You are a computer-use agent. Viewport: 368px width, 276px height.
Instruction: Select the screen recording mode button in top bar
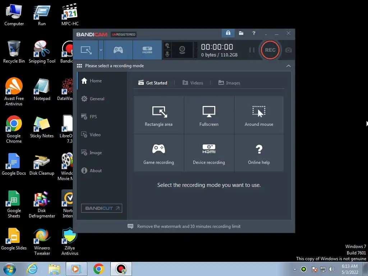(86, 50)
